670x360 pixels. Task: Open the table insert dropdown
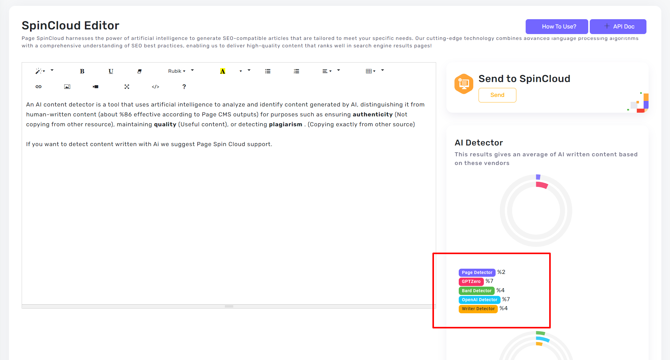point(370,71)
